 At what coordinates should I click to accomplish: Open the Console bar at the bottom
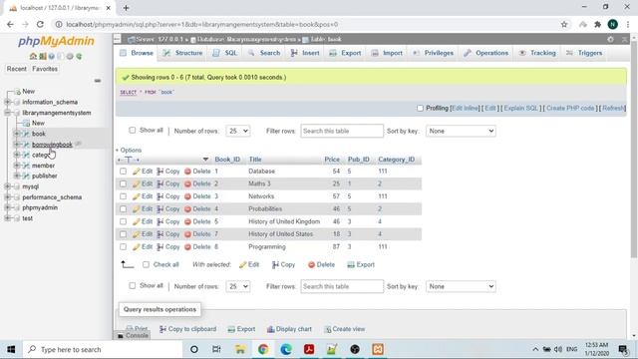click(133, 335)
